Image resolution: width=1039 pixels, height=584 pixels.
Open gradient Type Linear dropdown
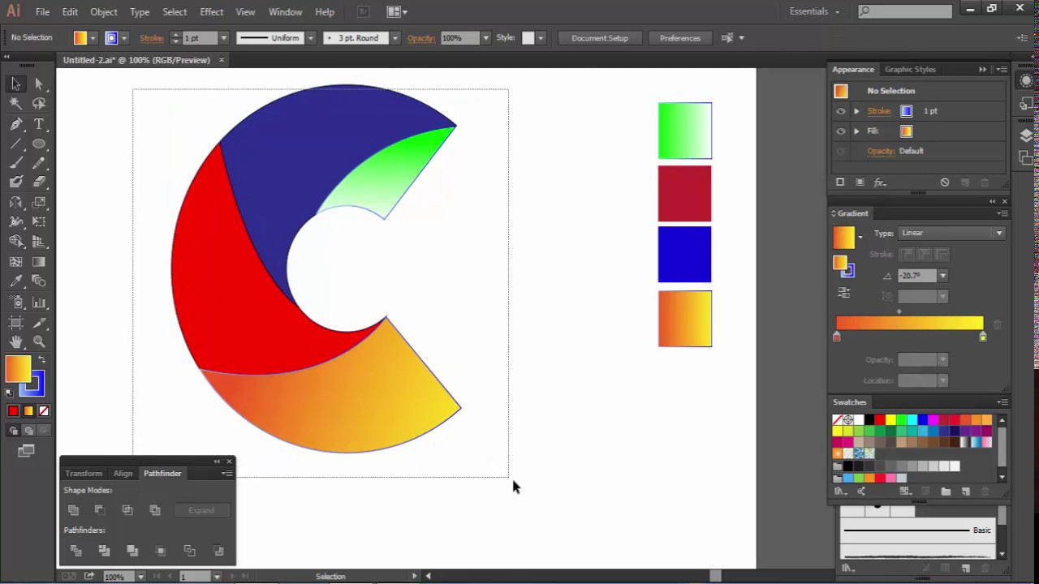951,233
